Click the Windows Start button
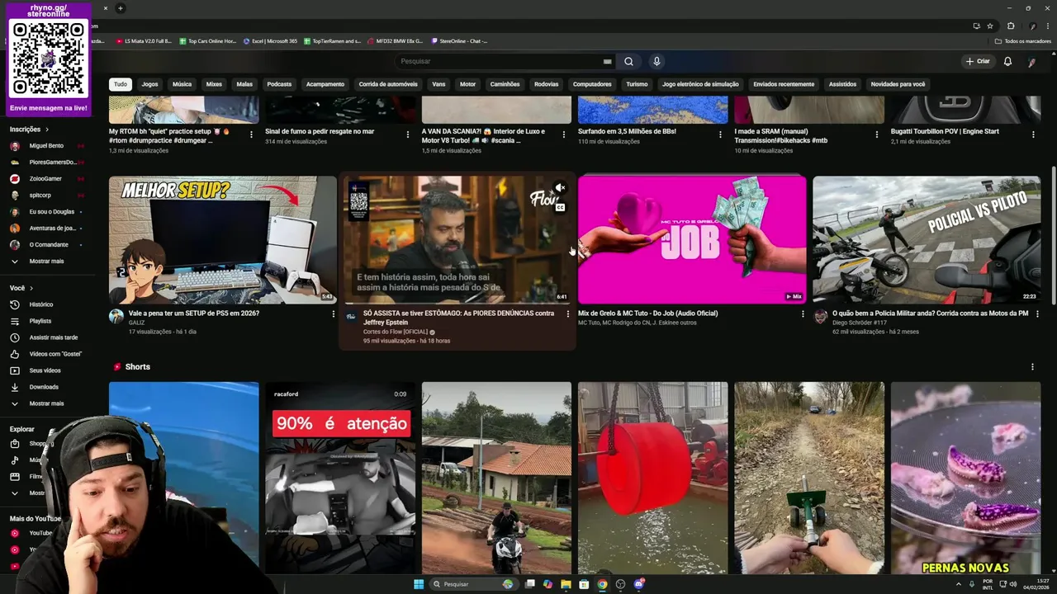This screenshot has width=1057, height=594. click(x=419, y=584)
